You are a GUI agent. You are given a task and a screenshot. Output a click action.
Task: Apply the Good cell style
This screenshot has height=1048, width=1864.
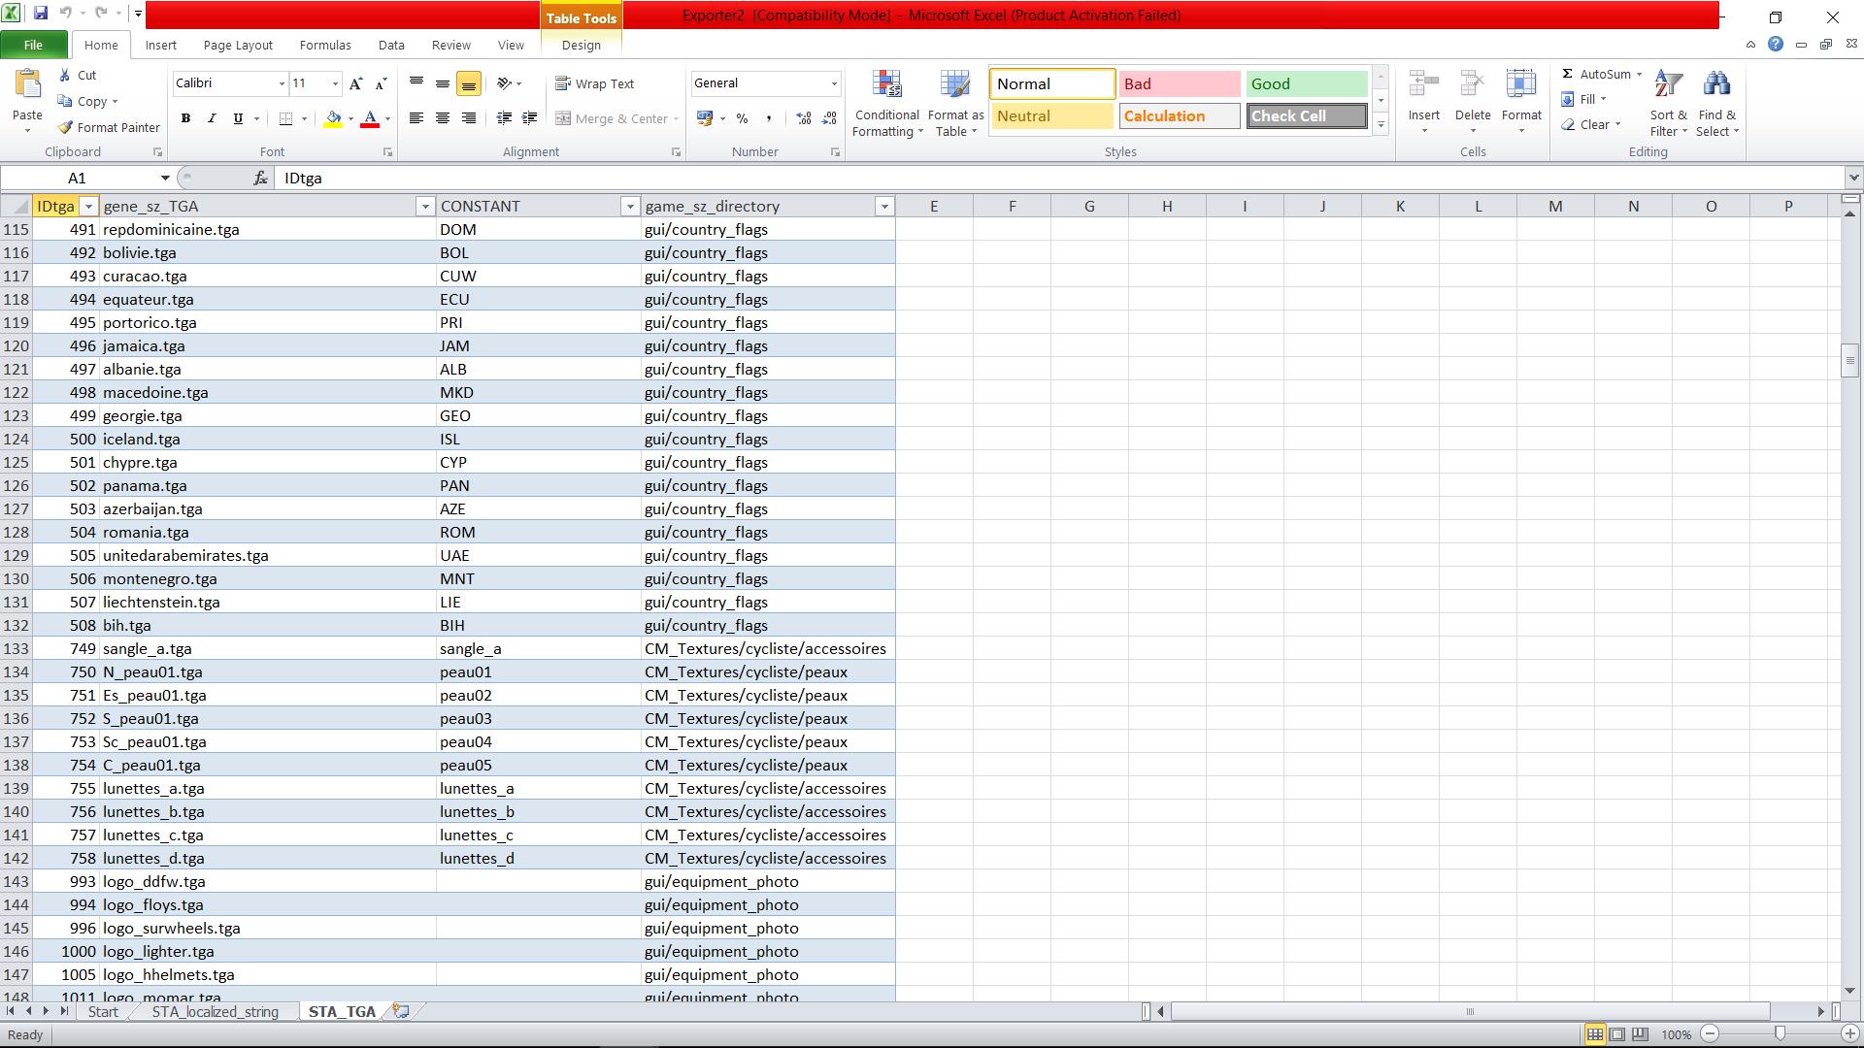1306,83
